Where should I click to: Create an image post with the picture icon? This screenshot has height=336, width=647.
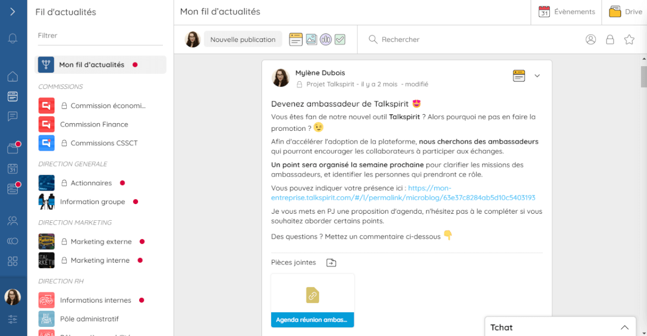(x=311, y=39)
